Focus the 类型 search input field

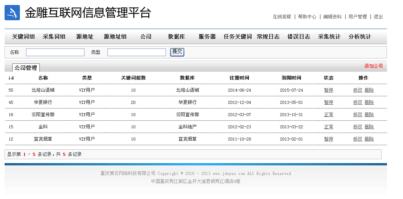click(137, 52)
